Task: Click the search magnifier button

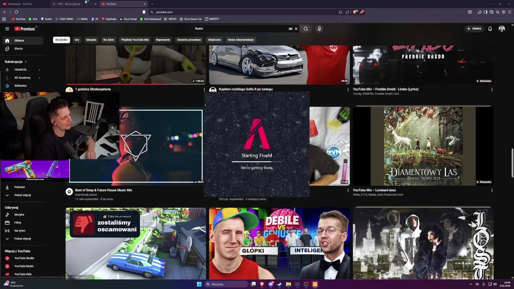Action: 306,28
